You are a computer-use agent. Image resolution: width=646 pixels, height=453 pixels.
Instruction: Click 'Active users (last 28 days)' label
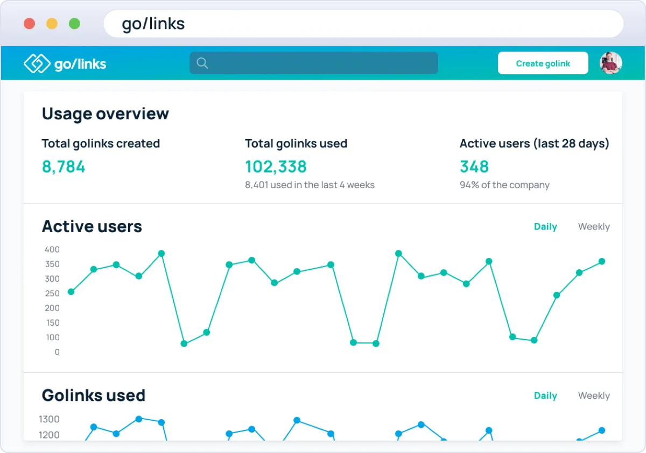535,143
